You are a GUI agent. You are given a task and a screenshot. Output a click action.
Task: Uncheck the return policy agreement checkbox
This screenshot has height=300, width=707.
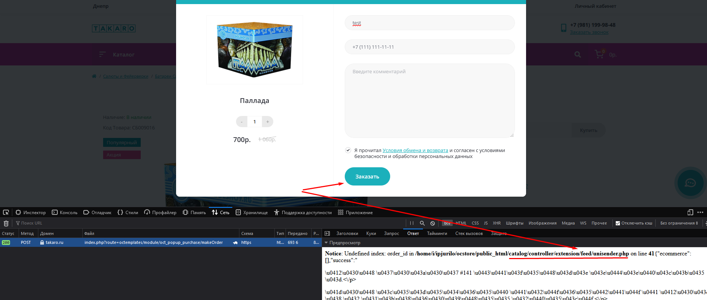(x=348, y=151)
